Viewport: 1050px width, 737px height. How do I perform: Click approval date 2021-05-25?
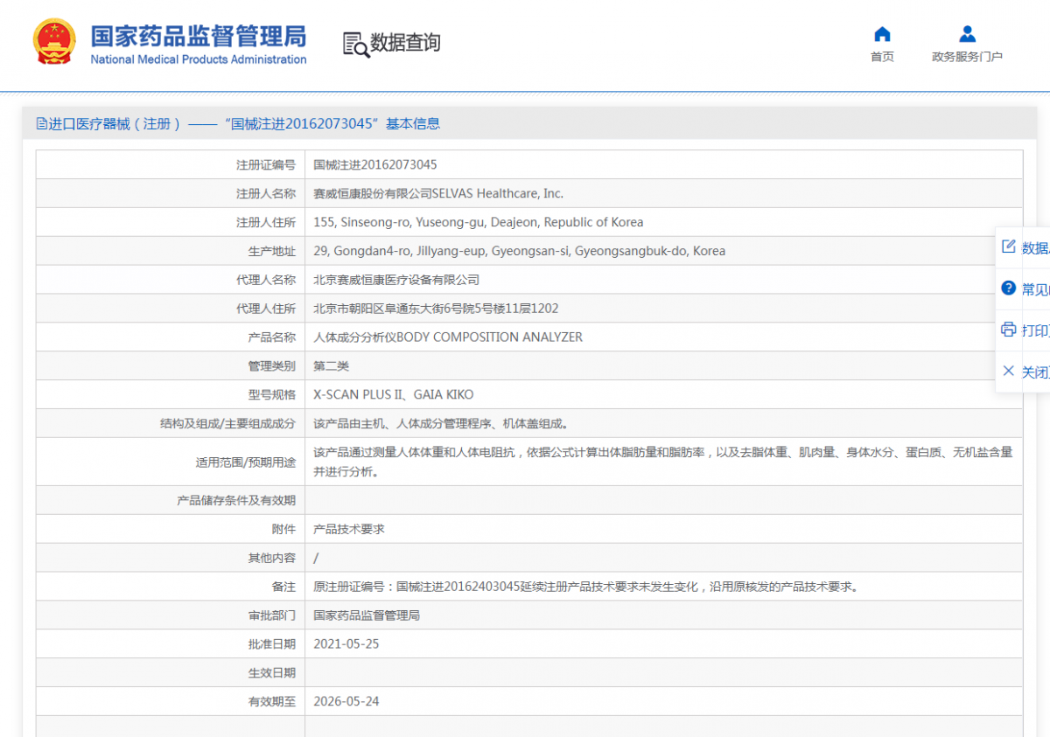pos(346,644)
